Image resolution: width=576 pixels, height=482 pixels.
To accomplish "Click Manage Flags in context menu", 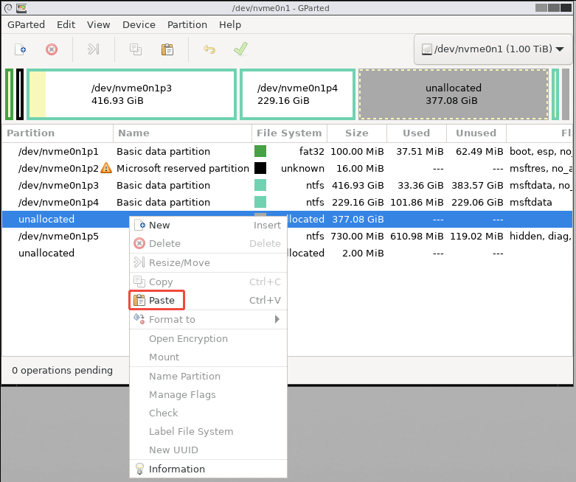I will pos(208,394).
